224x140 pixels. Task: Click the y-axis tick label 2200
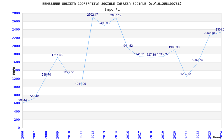[16, 38]
